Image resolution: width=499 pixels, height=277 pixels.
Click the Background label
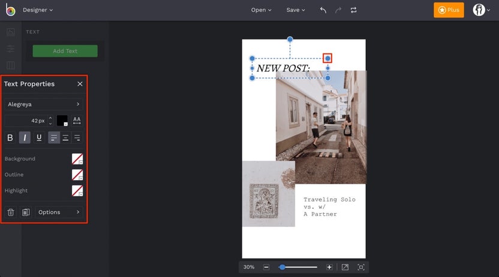click(x=20, y=159)
